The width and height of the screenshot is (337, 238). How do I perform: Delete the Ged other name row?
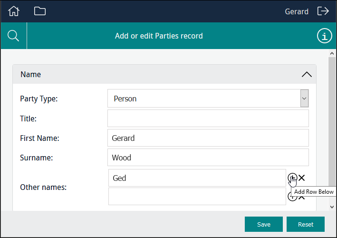click(x=302, y=178)
